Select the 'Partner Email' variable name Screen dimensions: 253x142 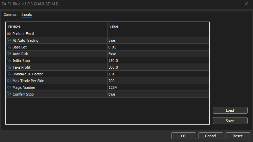coord(23,34)
